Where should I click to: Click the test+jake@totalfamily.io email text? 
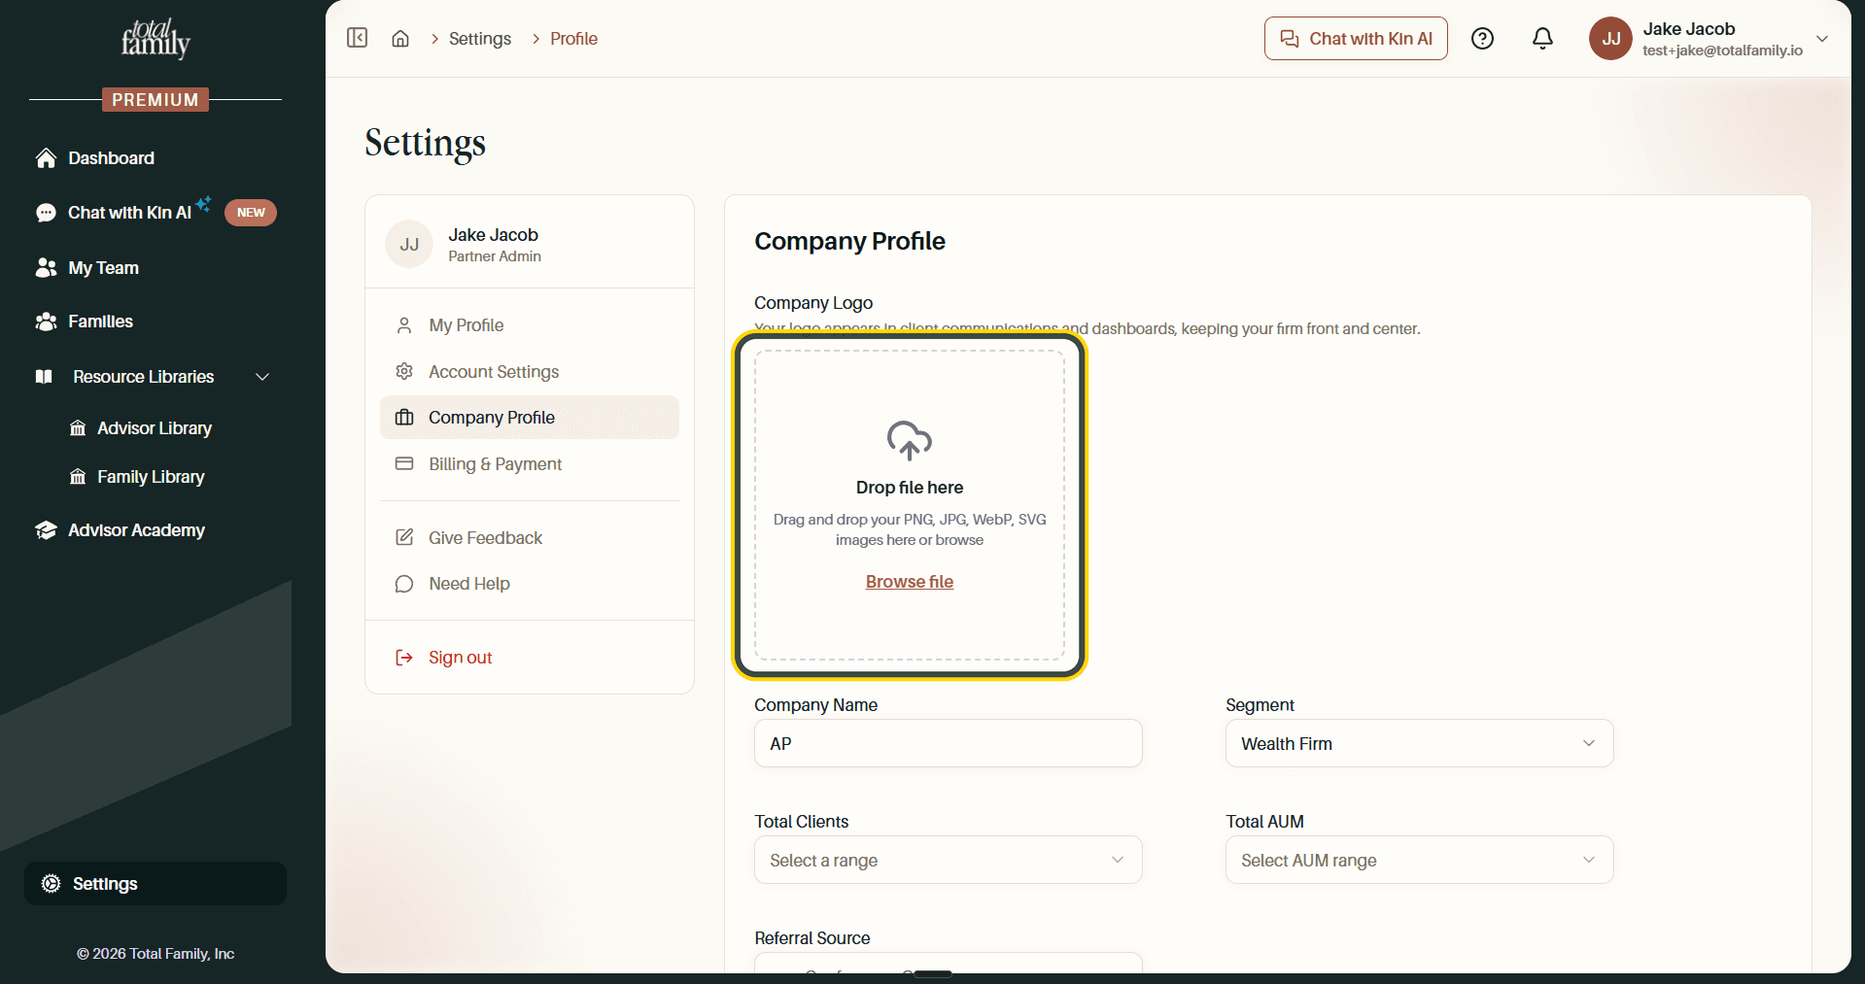click(1722, 51)
